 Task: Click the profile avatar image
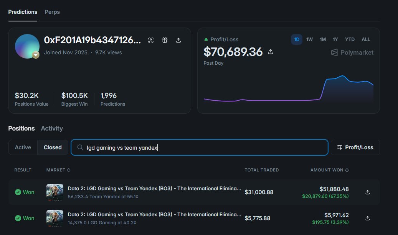pyautogui.click(x=27, y=46)
